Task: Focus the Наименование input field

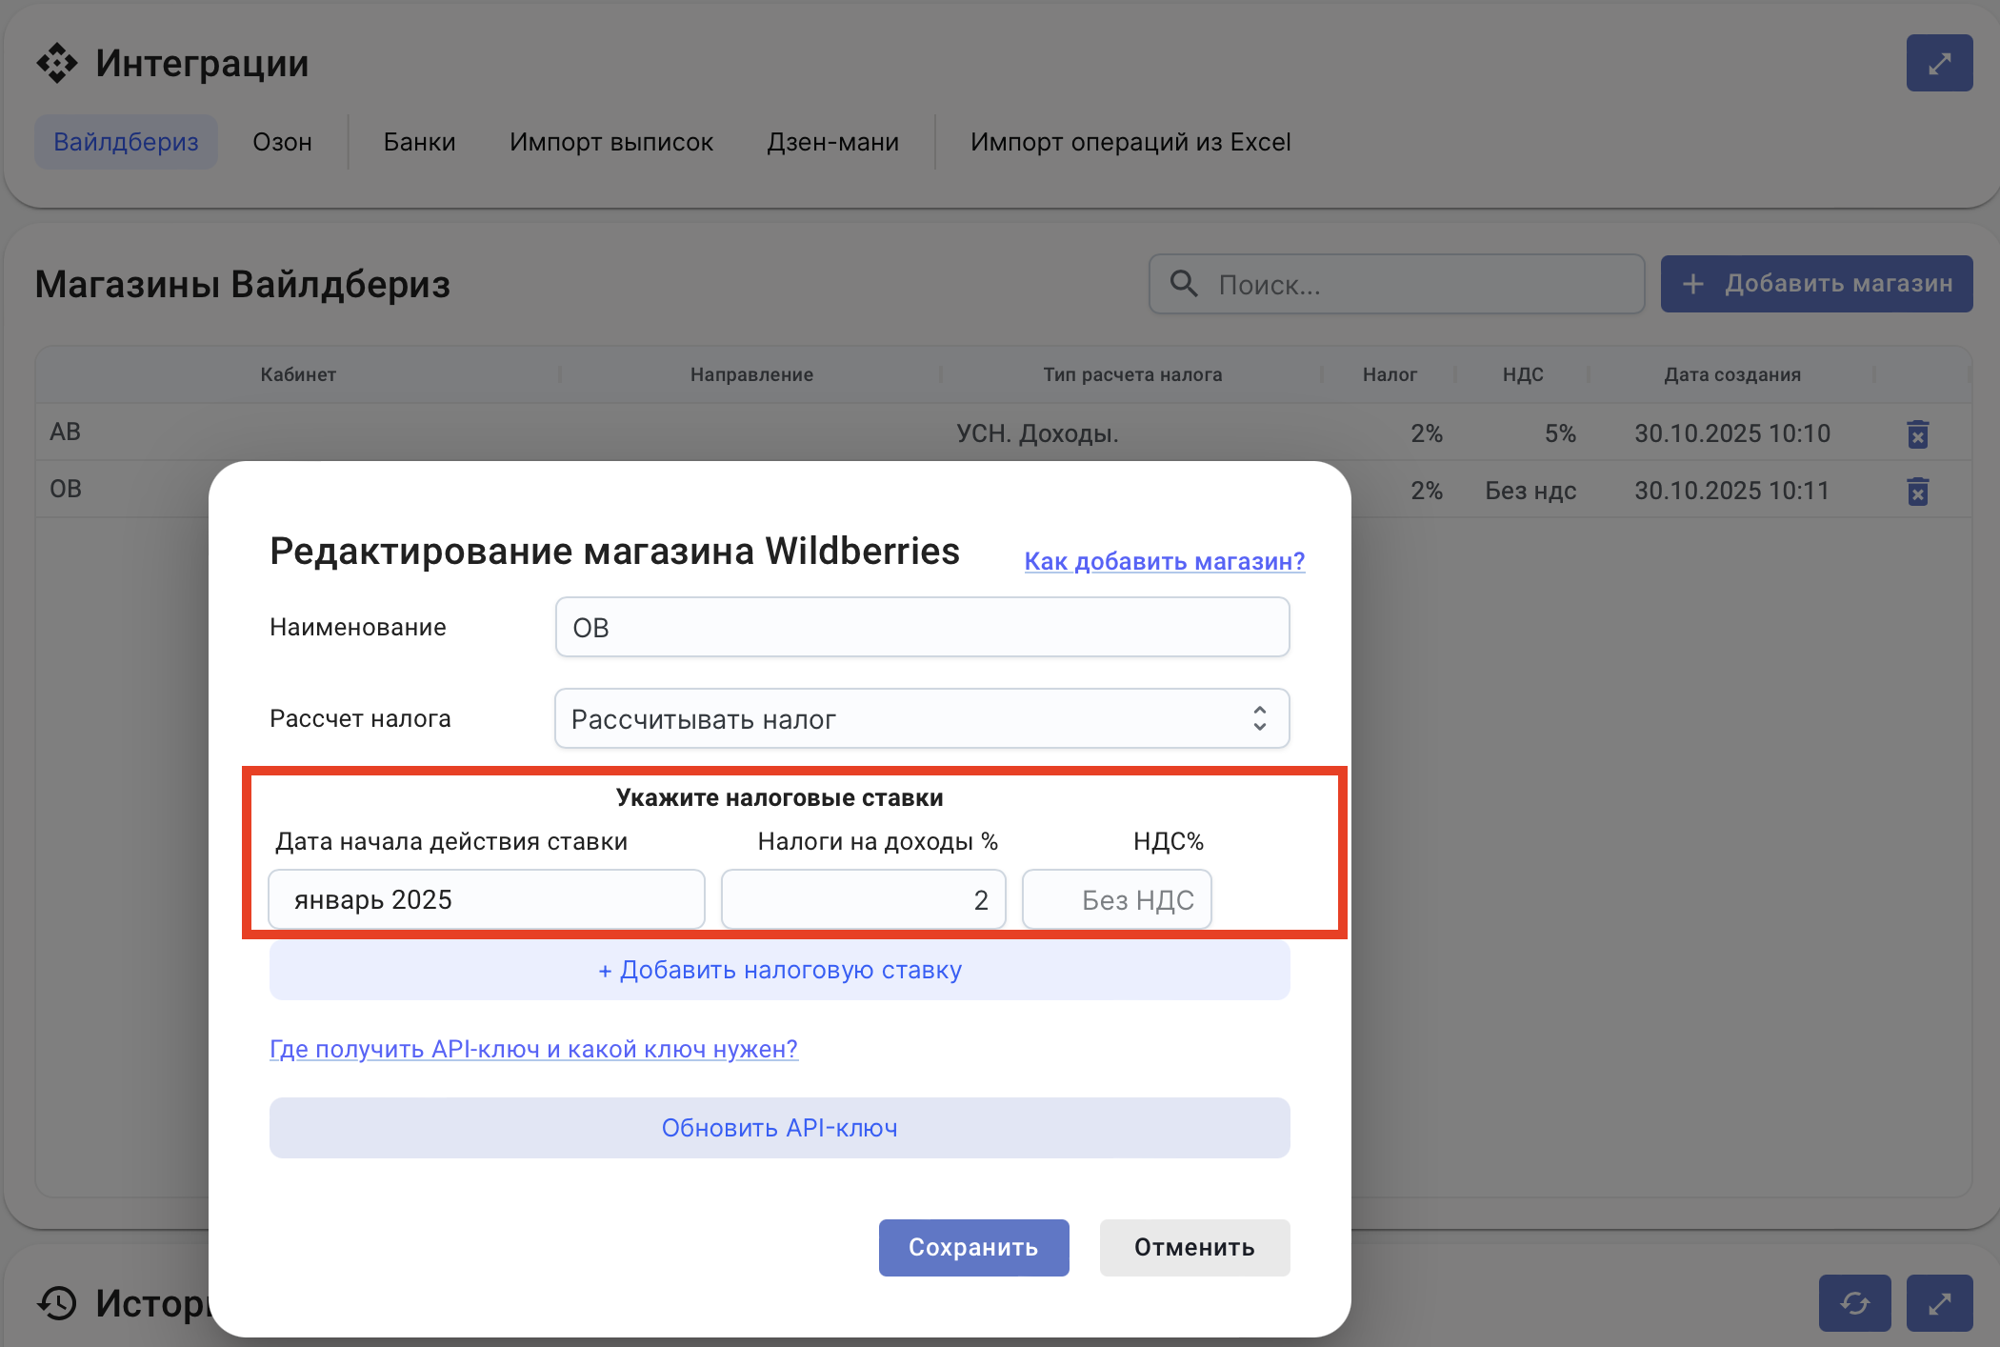Action: [921, 627]
